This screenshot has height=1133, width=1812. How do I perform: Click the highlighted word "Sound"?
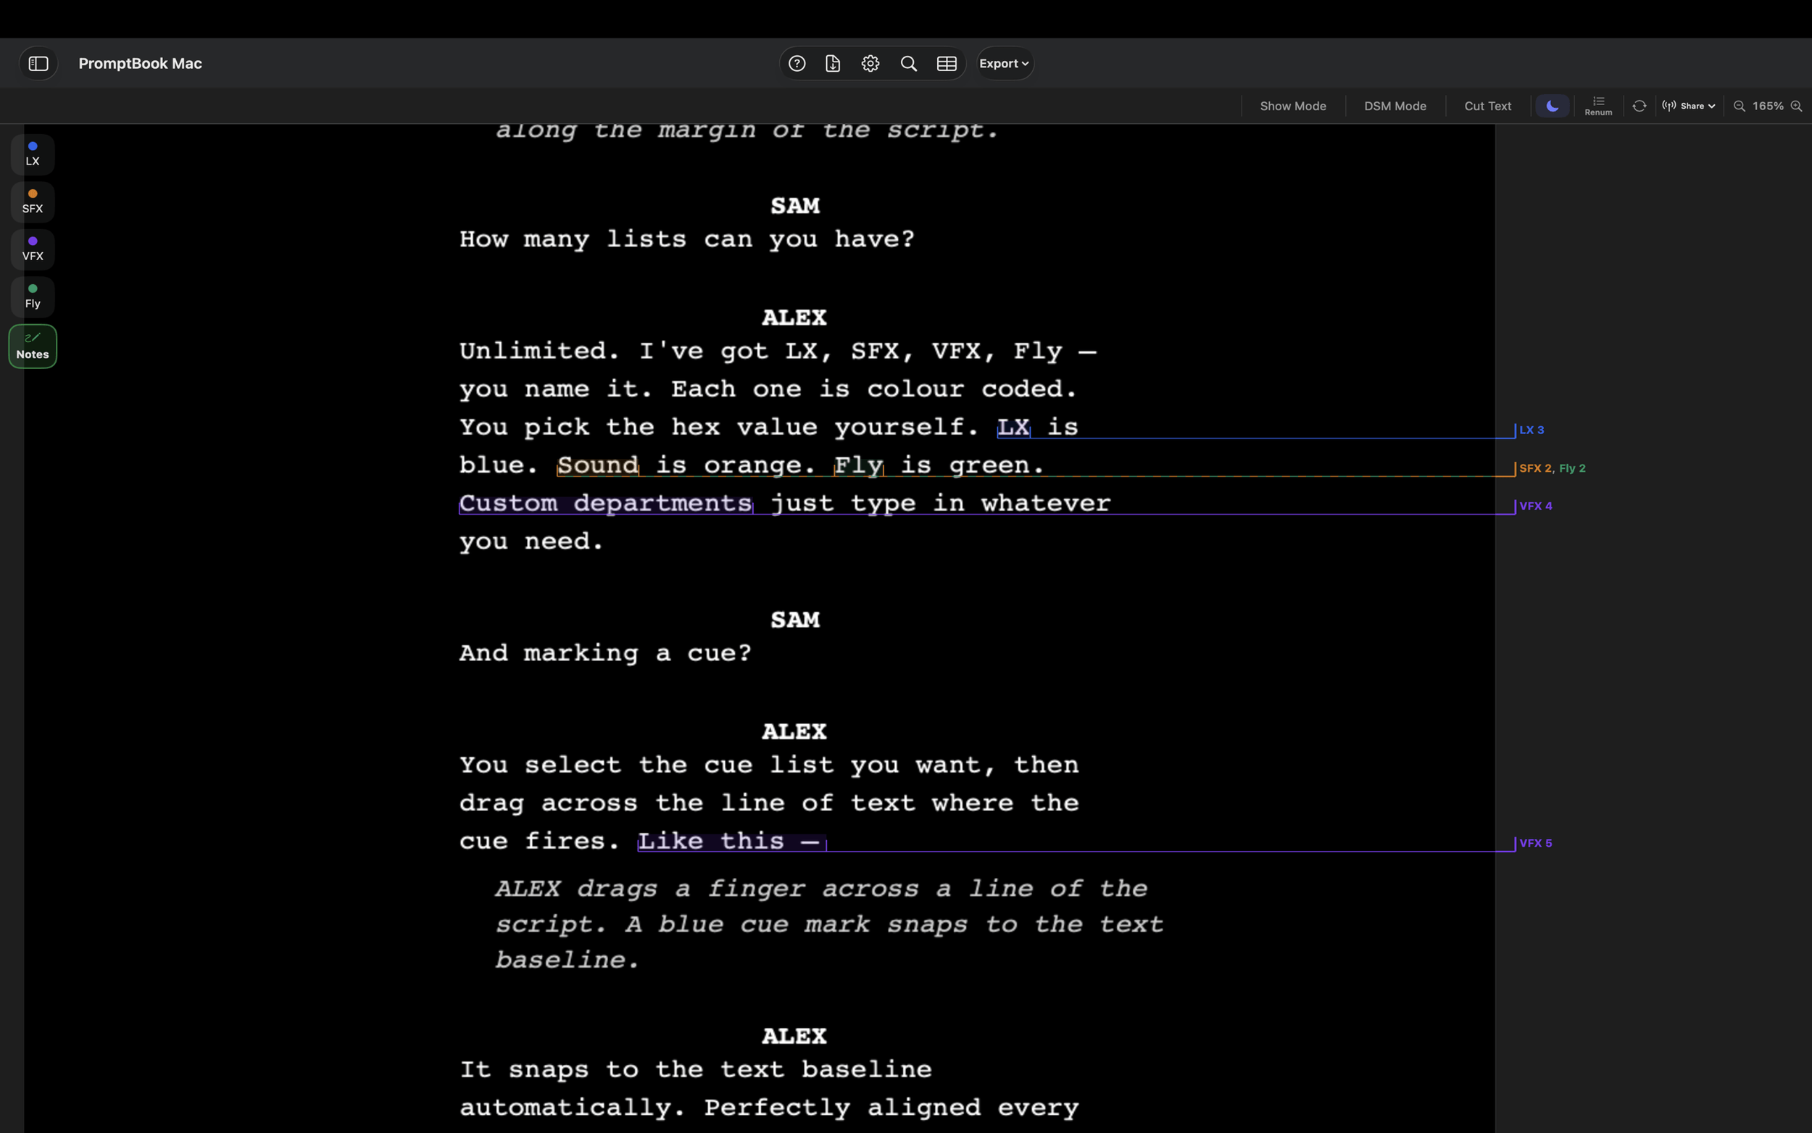(x=598, y=465)
